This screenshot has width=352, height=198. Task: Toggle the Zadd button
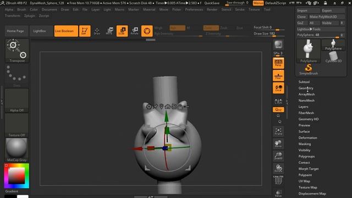211,28
